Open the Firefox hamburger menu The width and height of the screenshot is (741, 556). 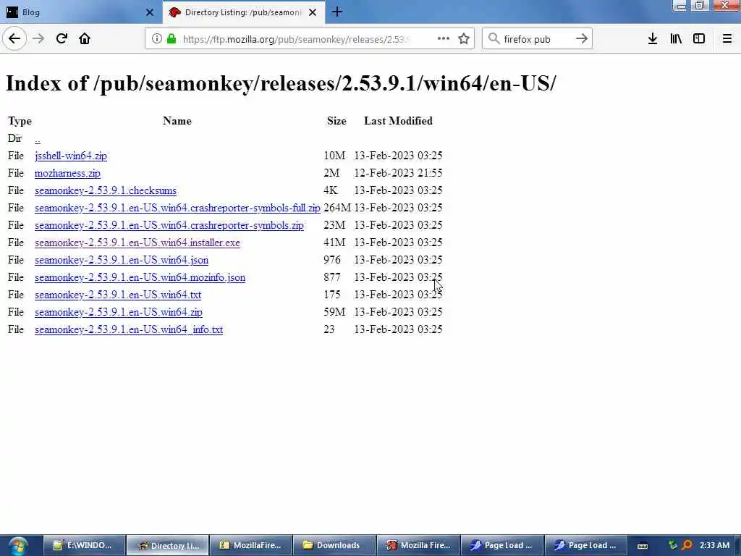tap(727, 38)
